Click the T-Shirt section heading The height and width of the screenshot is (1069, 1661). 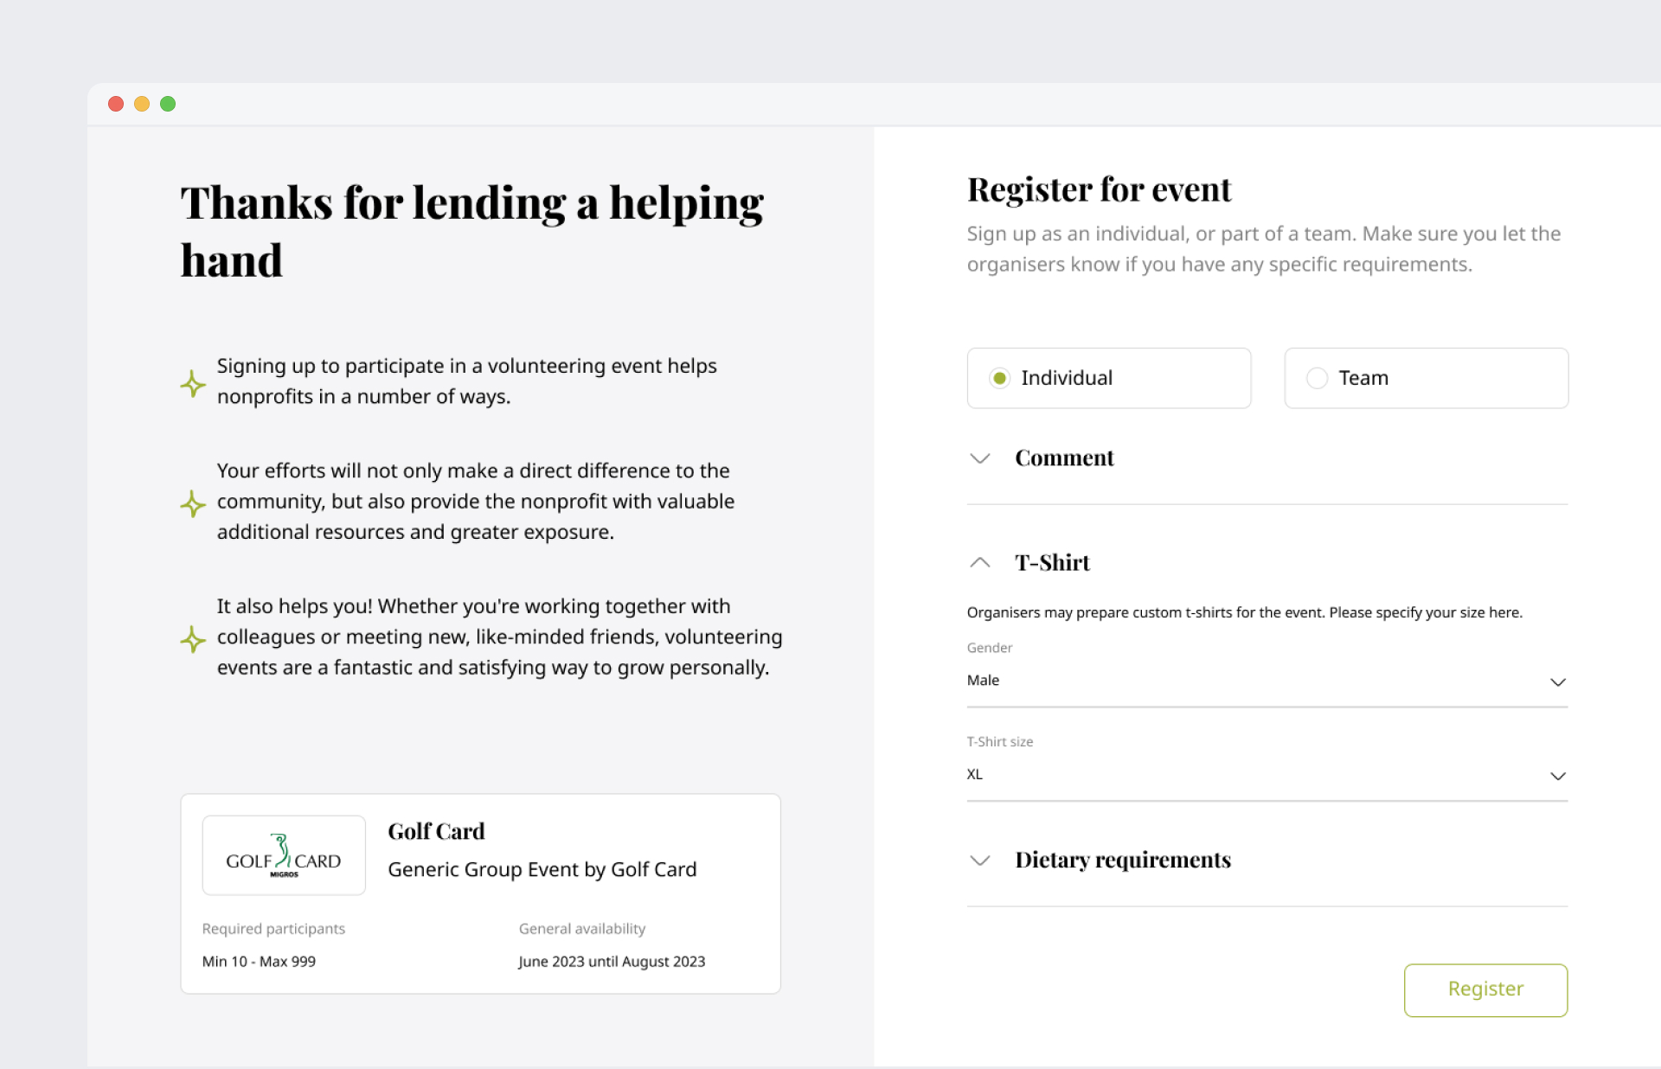[x=1052, y=563]
